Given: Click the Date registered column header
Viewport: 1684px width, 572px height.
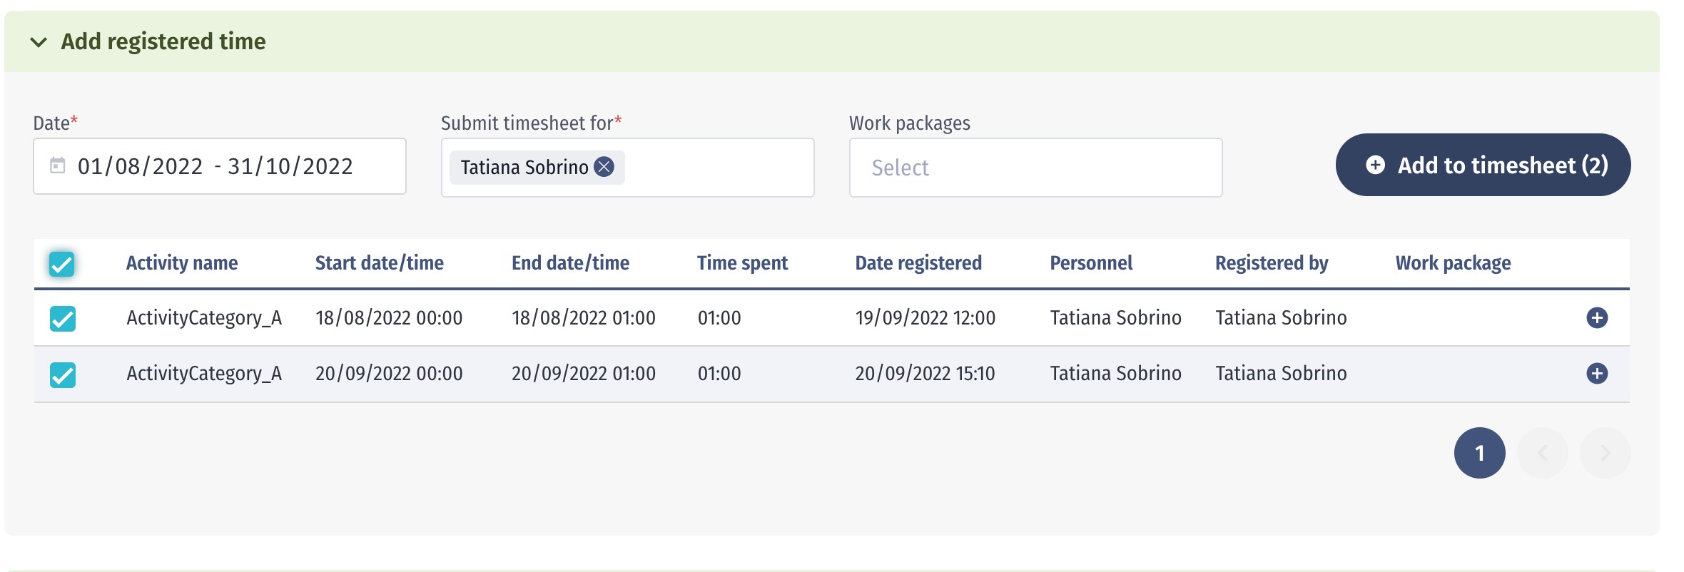Looking at the screenshot, I should tap(918, 263).
